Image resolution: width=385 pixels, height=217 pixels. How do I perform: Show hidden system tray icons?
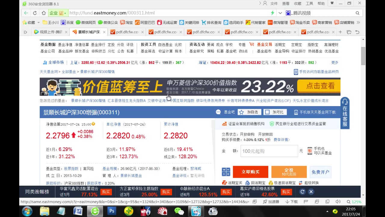pos(328,211)
